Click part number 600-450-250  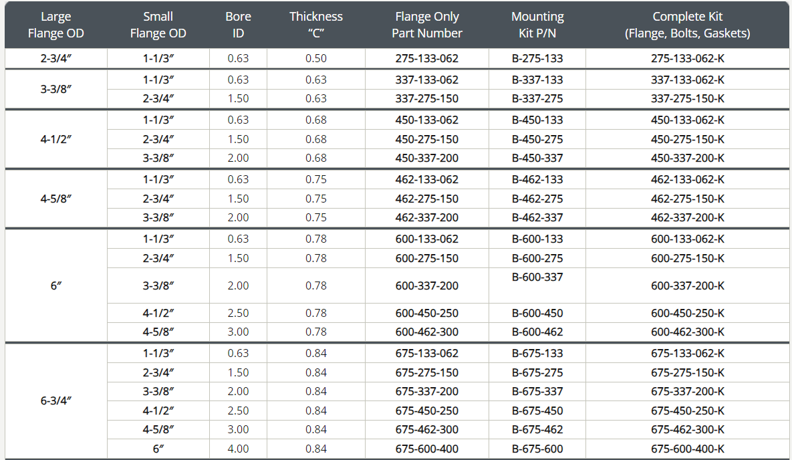pyautogui.click(x=427, y=314)
